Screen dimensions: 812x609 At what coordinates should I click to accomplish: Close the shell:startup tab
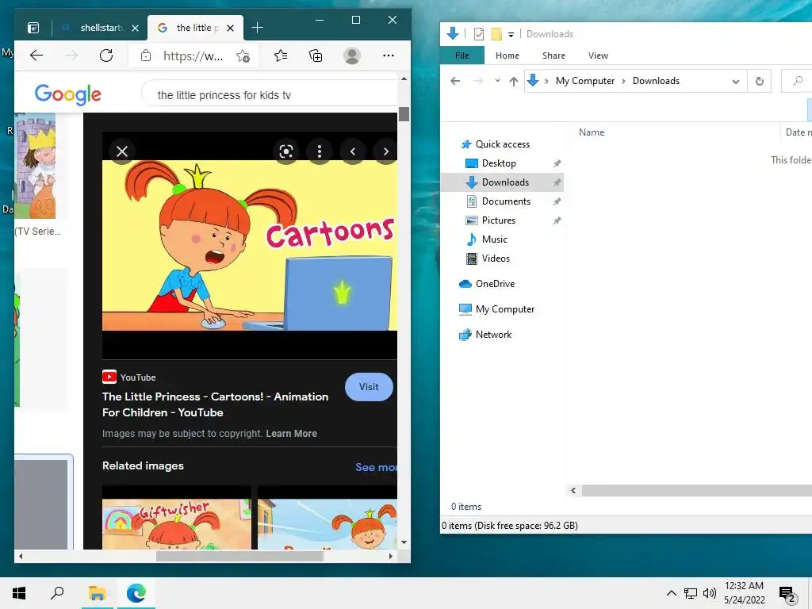[x=135, y=28]
